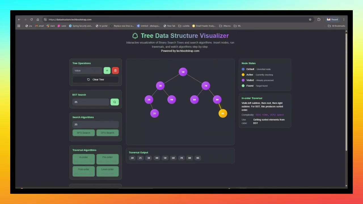Click the red delete node trash button
The image size is (363, 204).
point(115,71)
